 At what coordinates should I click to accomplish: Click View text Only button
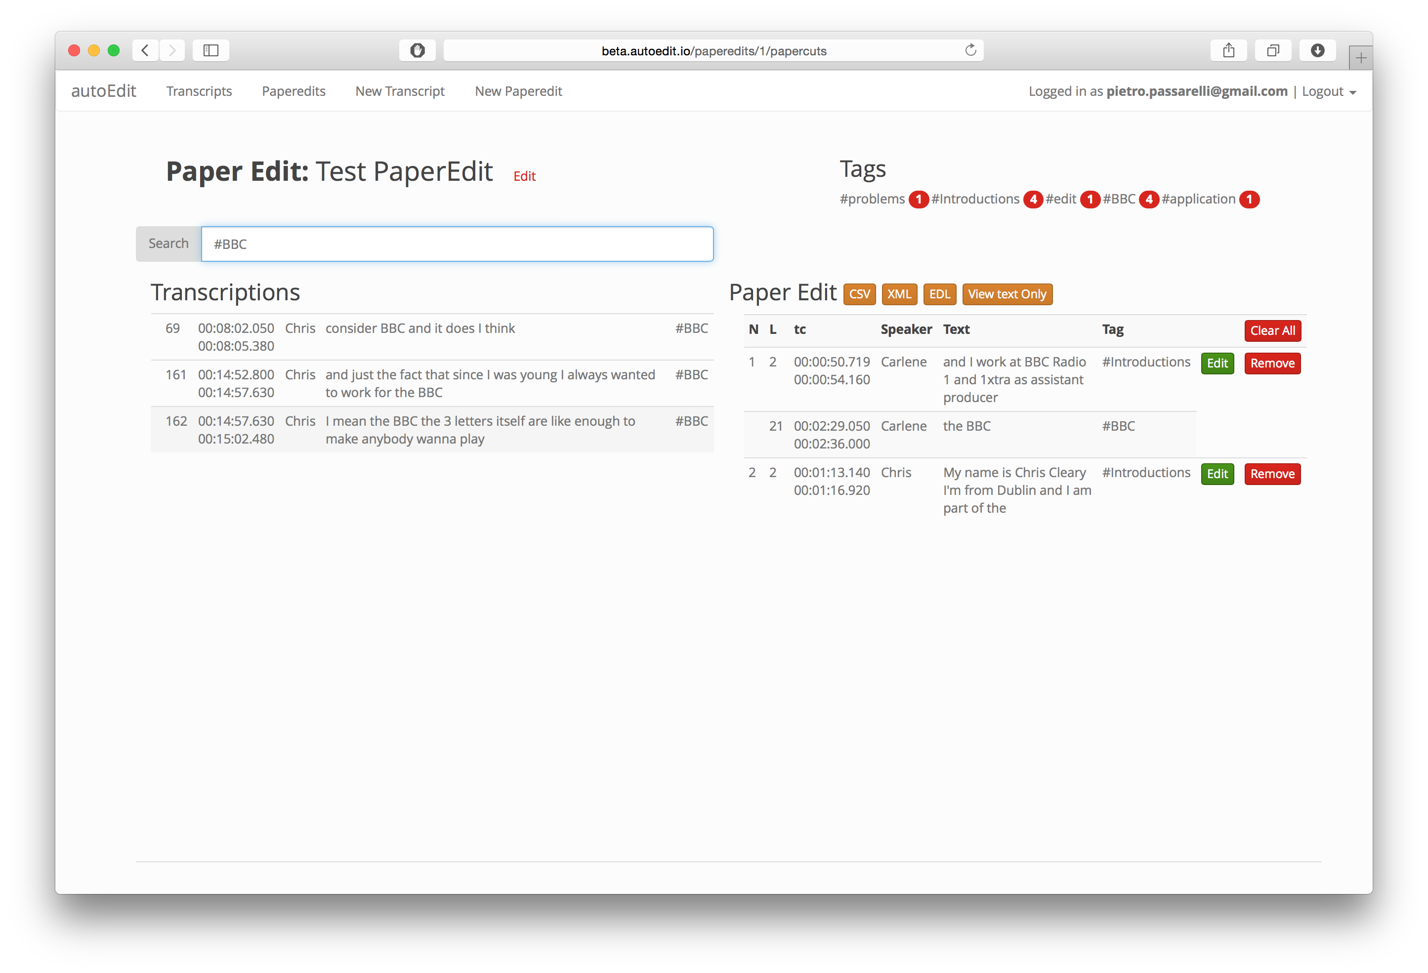[x=1007, y=294]
